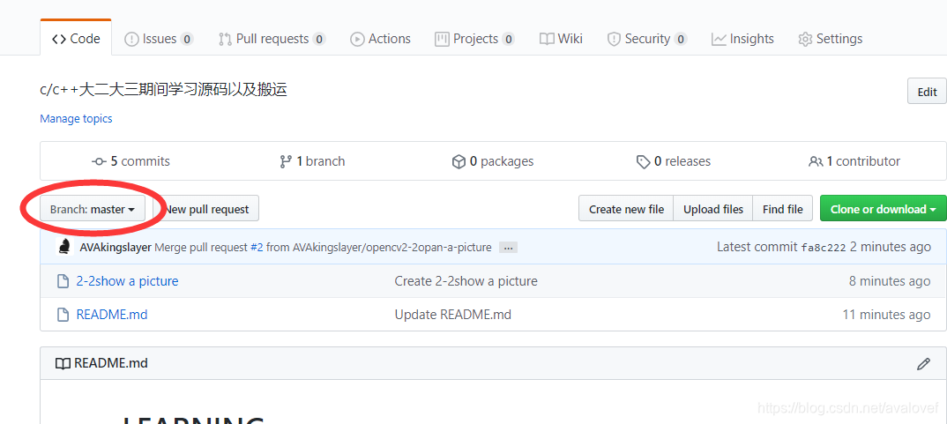The height and width of the screenshot is (424, 947).
Task: Open the 0 releases page
Action: [674, 161]
